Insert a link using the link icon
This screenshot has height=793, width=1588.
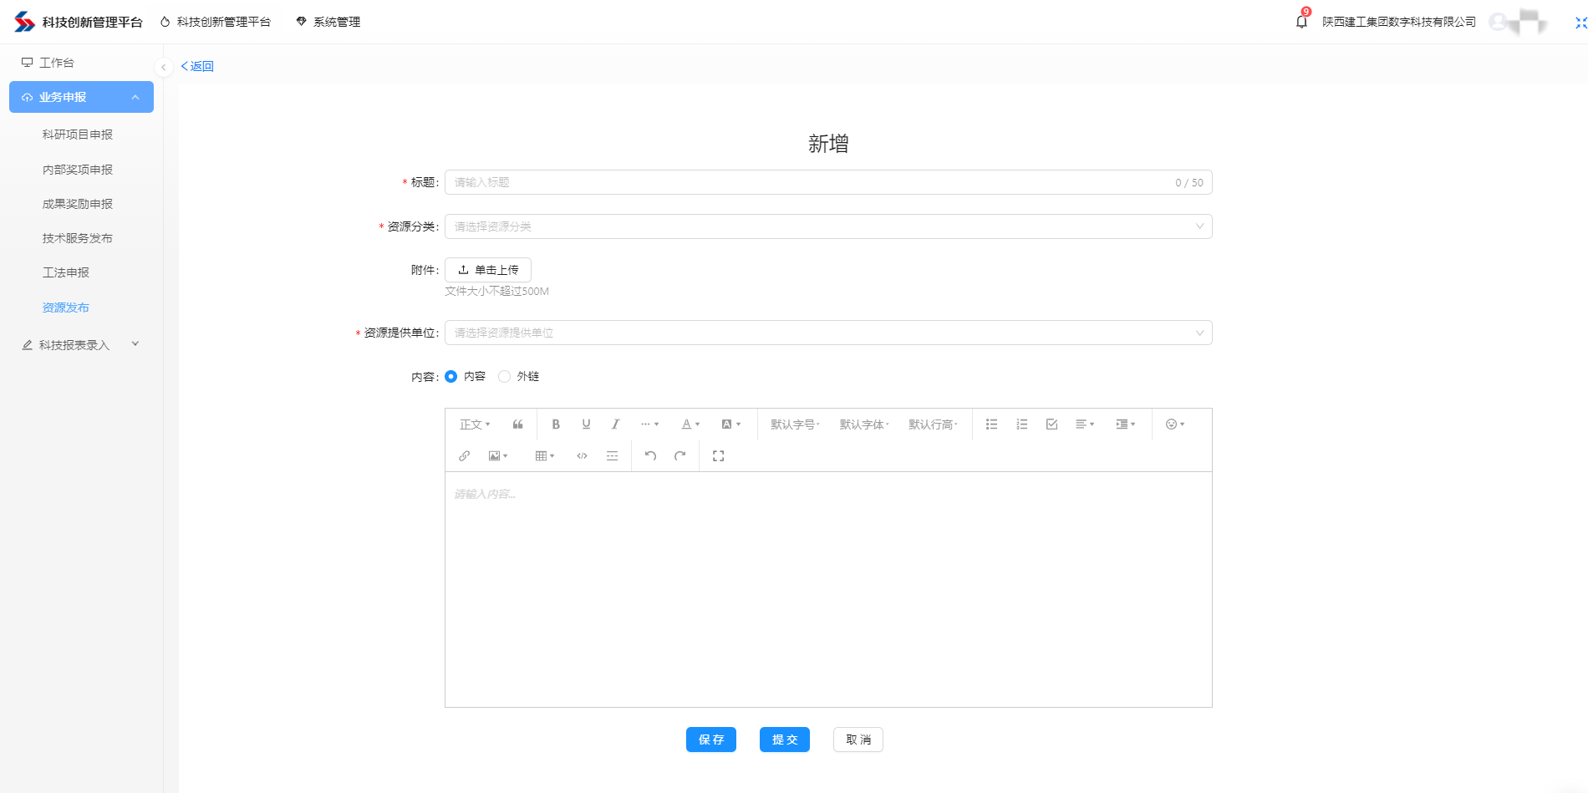[x=465, y=456]
